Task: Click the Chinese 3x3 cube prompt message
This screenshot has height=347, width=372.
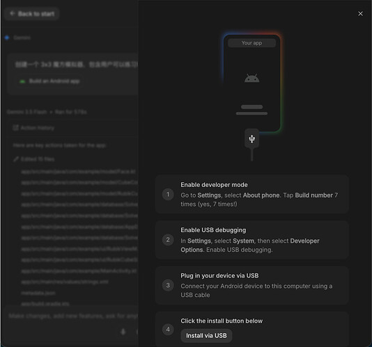Action: point(77,65)
